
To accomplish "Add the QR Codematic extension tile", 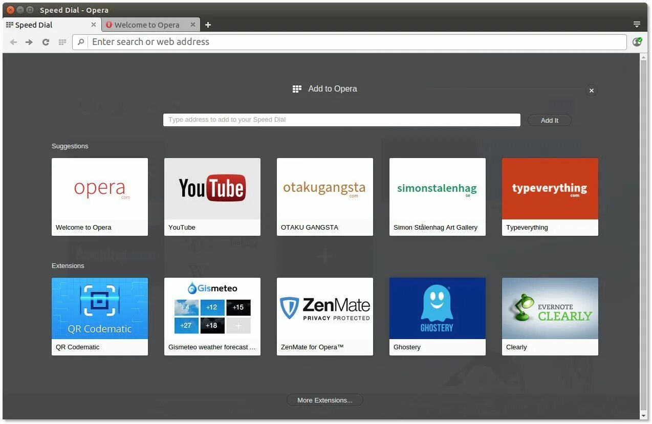I will point(100,317).
